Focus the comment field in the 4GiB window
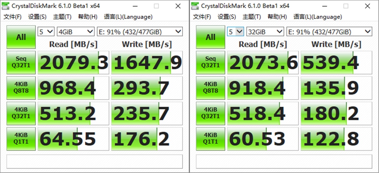Image resolution: width=379 pixels, height=173 pixels. (x=94, y=162)
